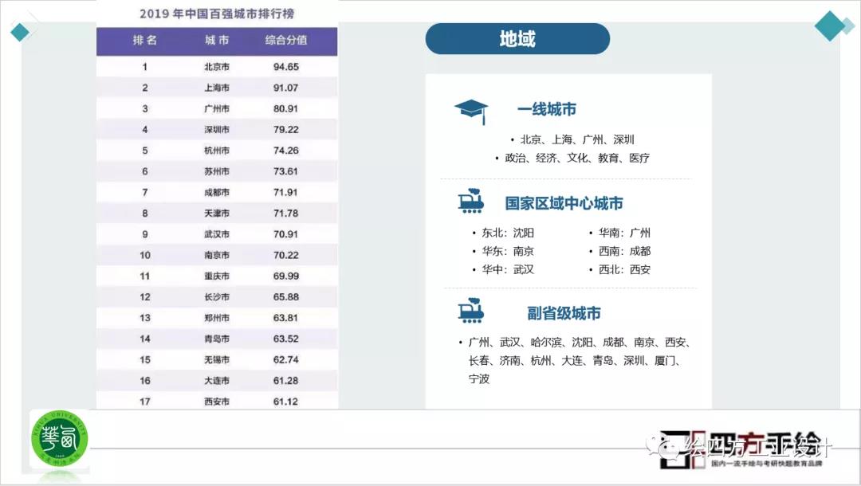Select the 城市 column header

pos(217,40)
